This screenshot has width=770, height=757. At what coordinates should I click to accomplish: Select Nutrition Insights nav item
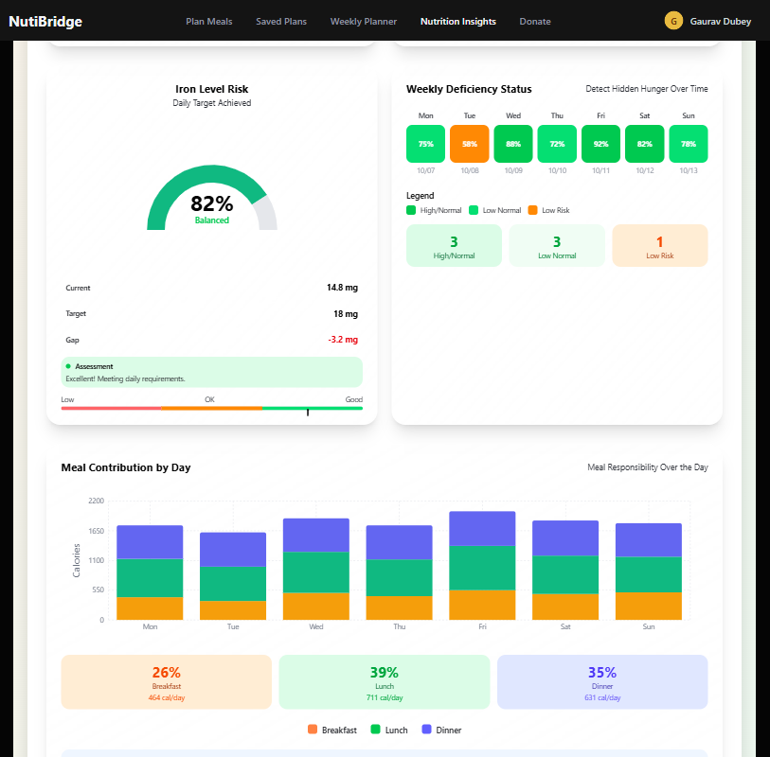(458, 22)
